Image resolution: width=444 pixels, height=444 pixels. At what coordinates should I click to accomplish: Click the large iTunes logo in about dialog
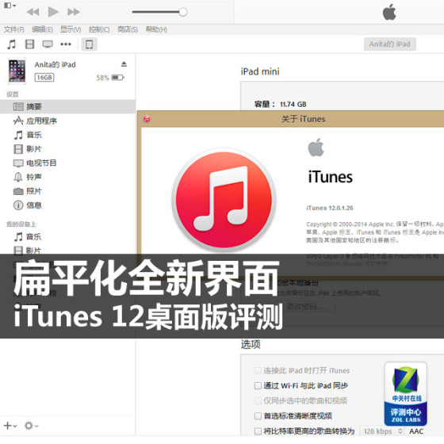(x=224, y=199)
